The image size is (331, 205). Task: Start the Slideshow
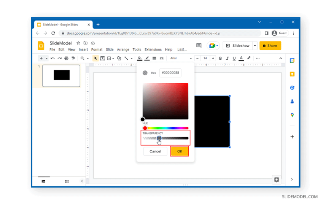pos(238,46)
